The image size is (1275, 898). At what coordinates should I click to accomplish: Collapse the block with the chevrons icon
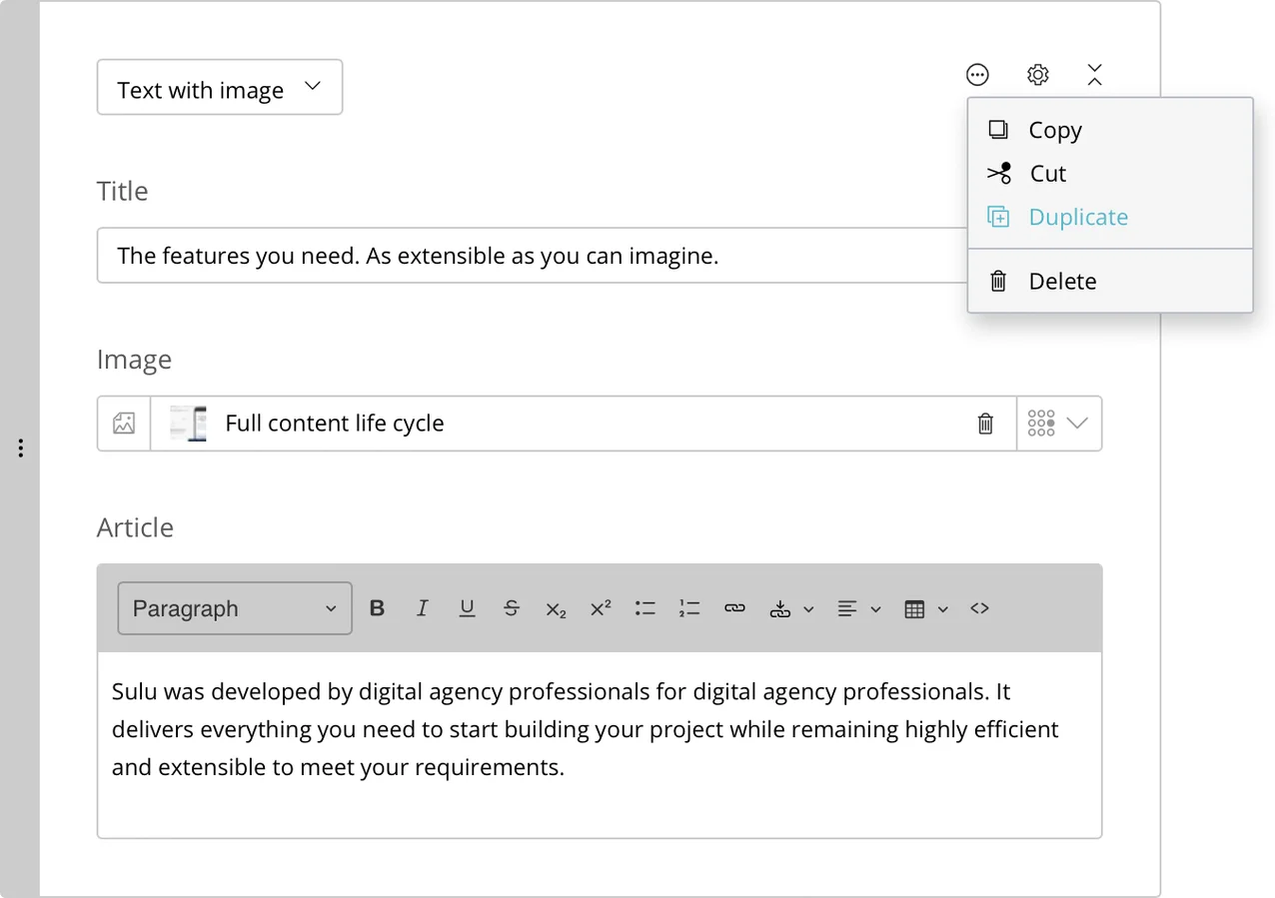pyautogui.click(x=1094, y=75)
